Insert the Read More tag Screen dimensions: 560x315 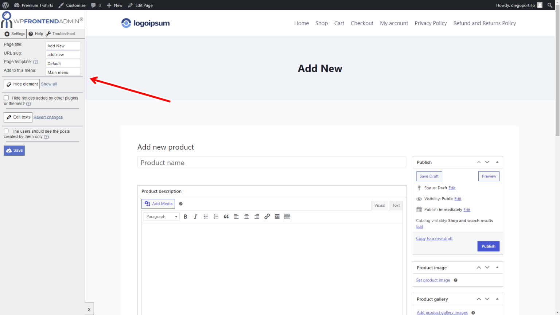click(x=277, y=216)
